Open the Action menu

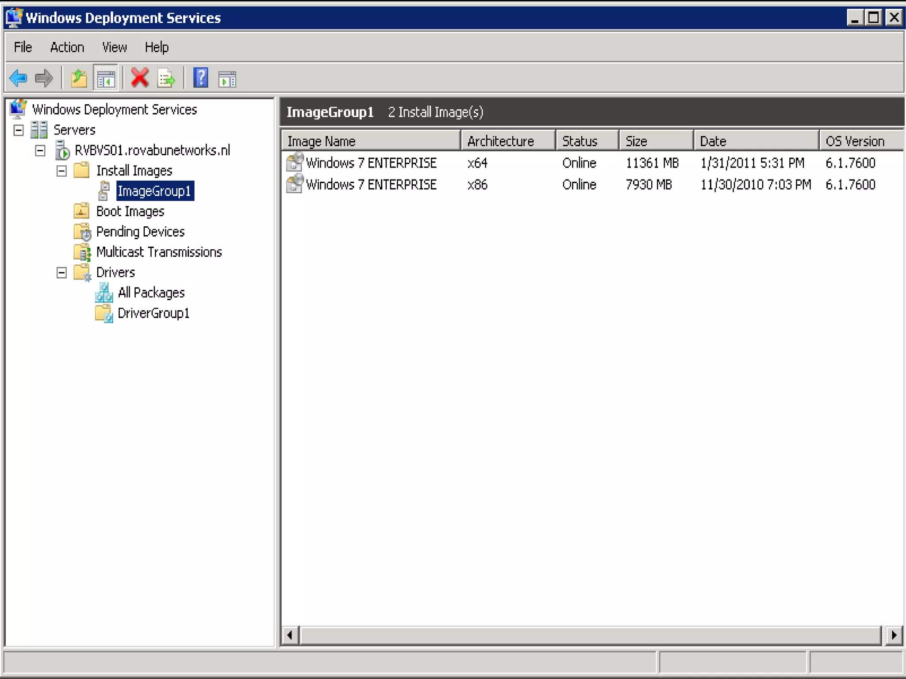pyautogui.click(x=67, y=47)
